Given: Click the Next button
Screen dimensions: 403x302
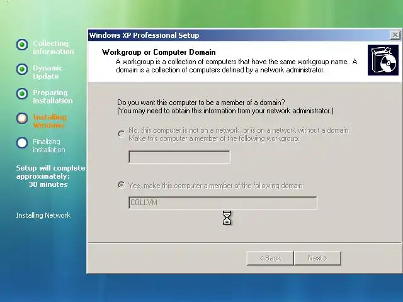Looking at the screenshot, I should [x=317, y=258].
